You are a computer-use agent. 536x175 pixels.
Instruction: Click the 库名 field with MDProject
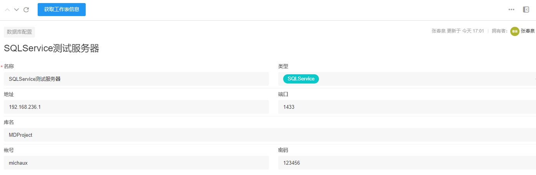pyautogui.click(x=269, y=135)
